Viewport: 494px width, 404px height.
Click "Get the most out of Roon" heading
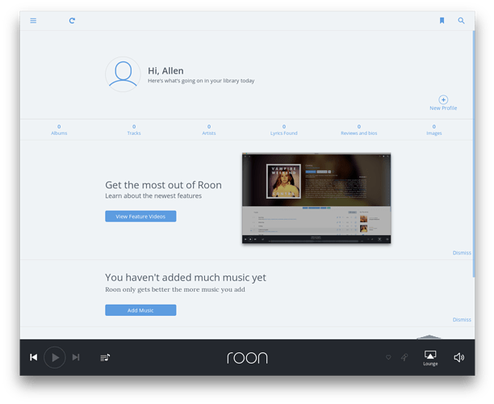[x=163, y=185]
